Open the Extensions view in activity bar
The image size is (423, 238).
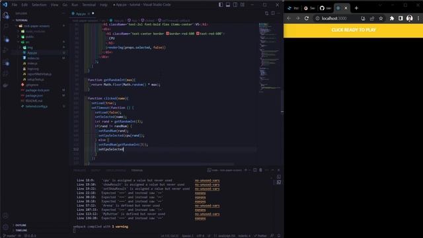(6, 62)
